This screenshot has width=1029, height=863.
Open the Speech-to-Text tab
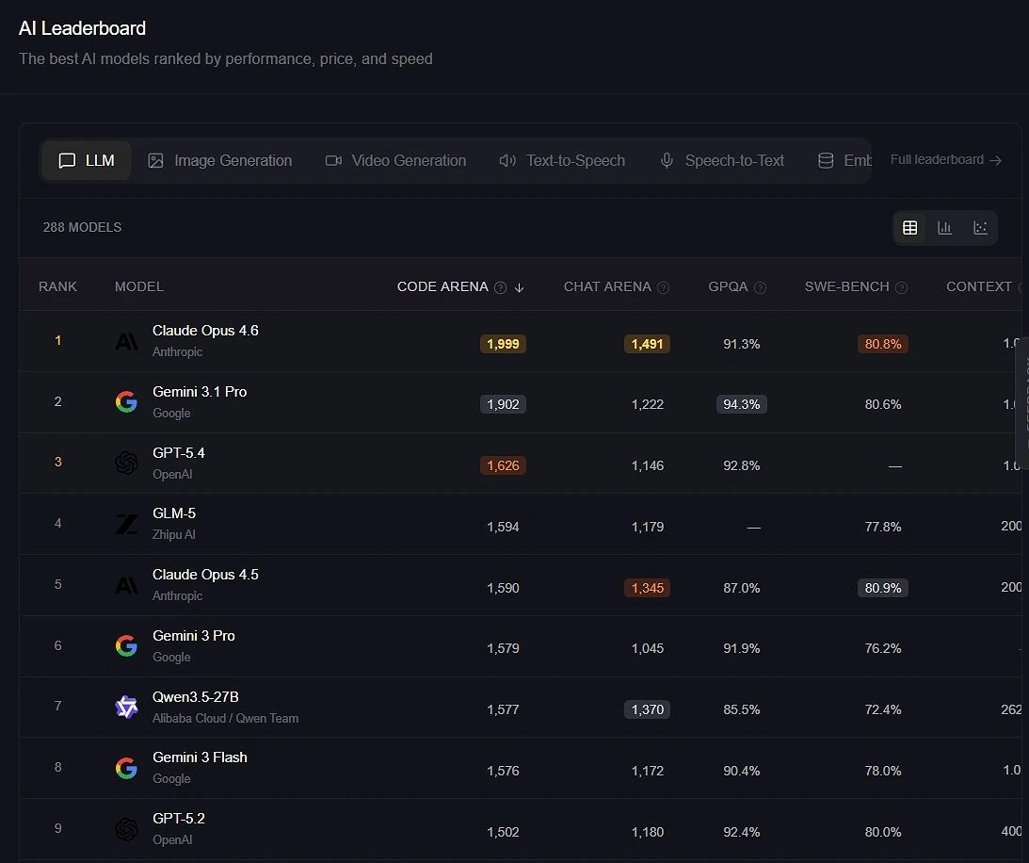[x=722, y=160]
